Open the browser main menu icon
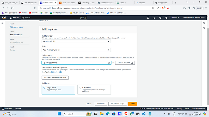 click(x=206, y=8)
